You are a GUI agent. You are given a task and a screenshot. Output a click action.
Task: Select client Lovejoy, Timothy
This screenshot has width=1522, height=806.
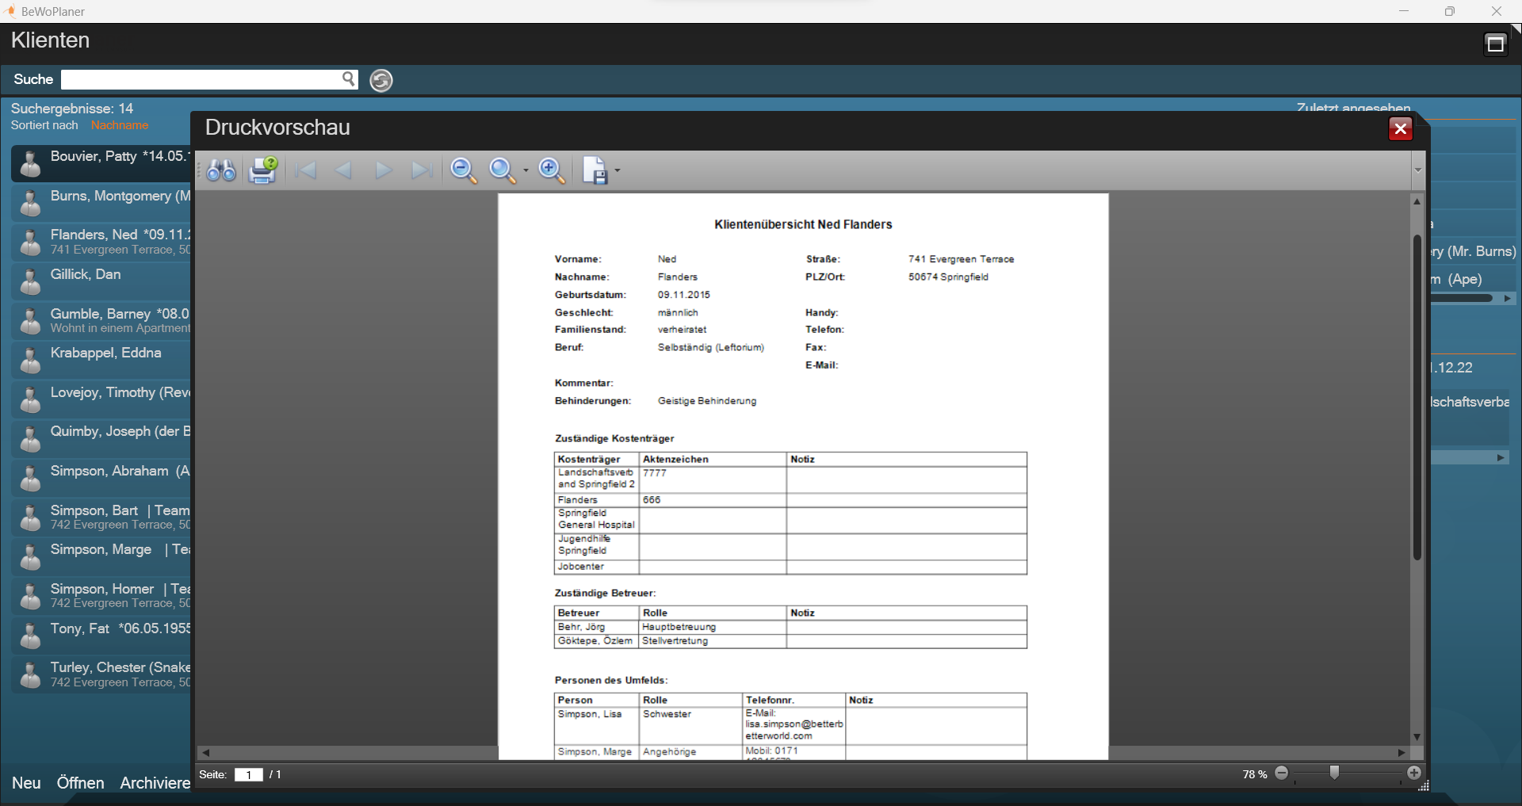click(x=101, y=399)
